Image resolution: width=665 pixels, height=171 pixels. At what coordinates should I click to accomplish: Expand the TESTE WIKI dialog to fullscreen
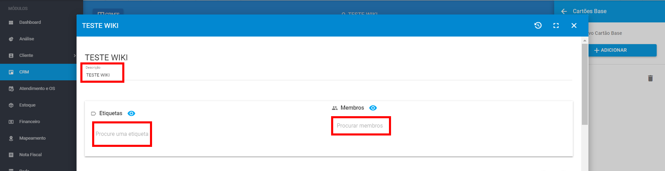point(556,26)
